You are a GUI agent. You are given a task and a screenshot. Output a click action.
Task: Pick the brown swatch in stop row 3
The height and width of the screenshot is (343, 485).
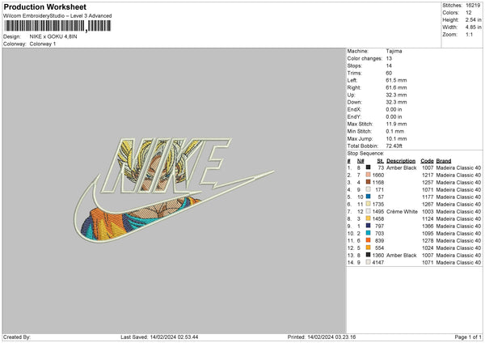[x=368, y=182]
